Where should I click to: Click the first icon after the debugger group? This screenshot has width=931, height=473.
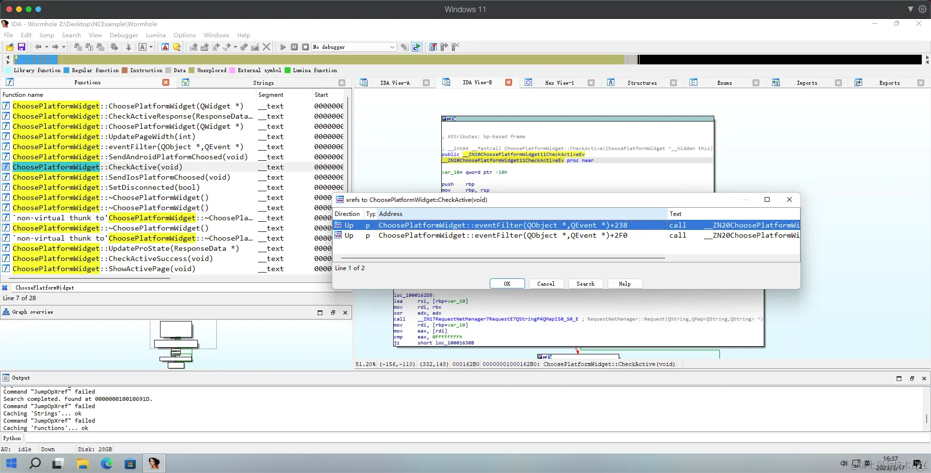point(433,47)
